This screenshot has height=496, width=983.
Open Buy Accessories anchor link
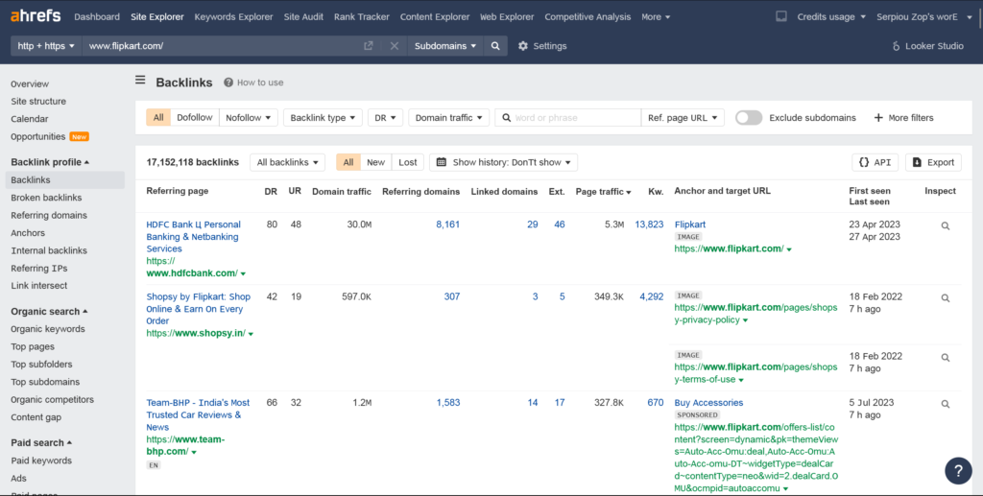click(x=708, y=403)
